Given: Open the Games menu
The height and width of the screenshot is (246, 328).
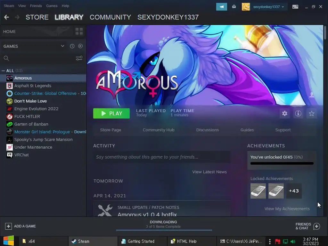Looking at the screenshot, I should click(52, 6).
